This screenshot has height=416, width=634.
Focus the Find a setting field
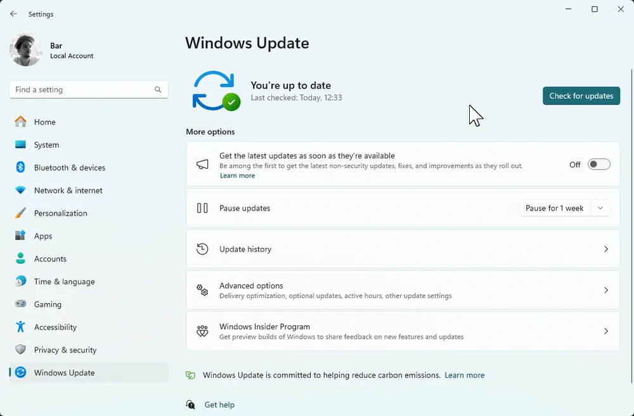(89, 89)
